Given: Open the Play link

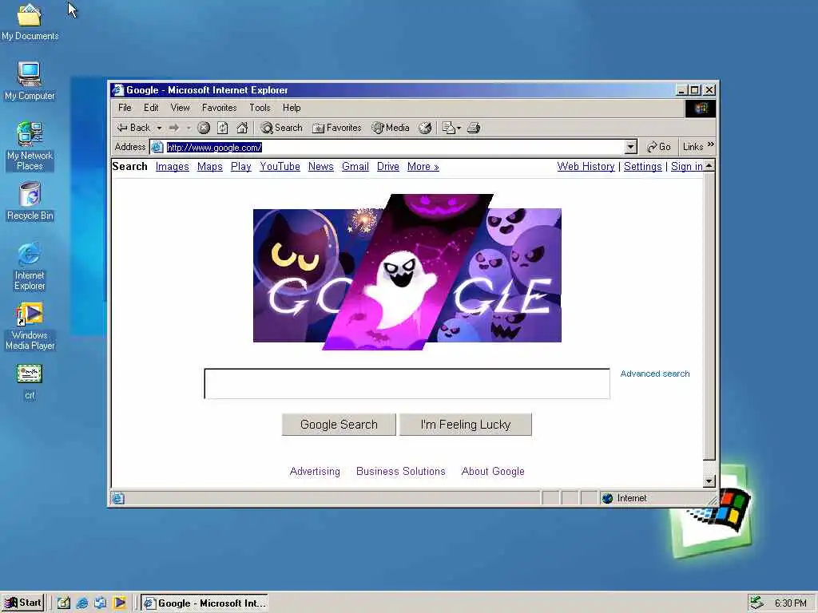Looking at the screenshot, I should tap(241, 167).
